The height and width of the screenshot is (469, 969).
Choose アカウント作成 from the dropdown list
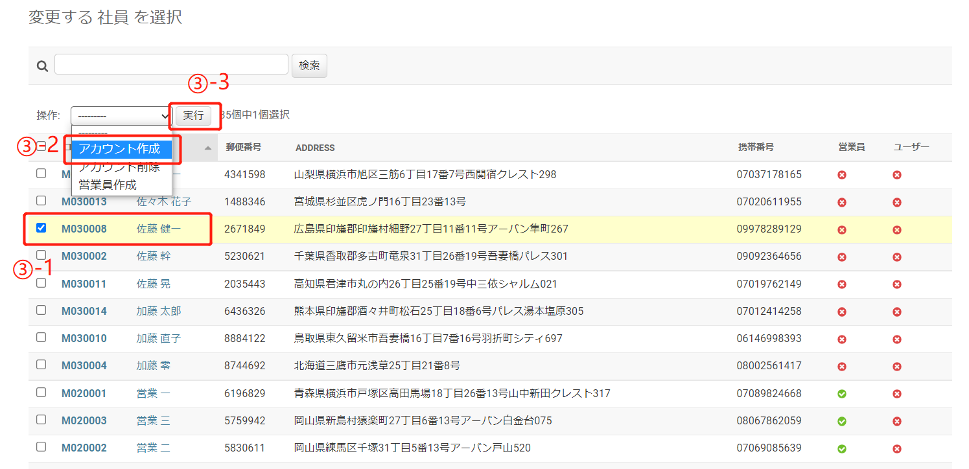(121, 149)
